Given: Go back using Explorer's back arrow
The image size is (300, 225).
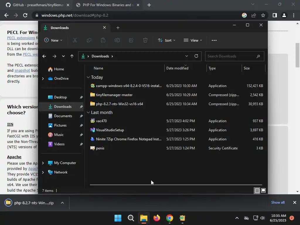Looking at the screenshot, I should (x=44, y=56).
